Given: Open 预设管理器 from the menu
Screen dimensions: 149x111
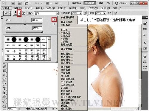Looking at the screenshot, I should [x=68, y=49].
